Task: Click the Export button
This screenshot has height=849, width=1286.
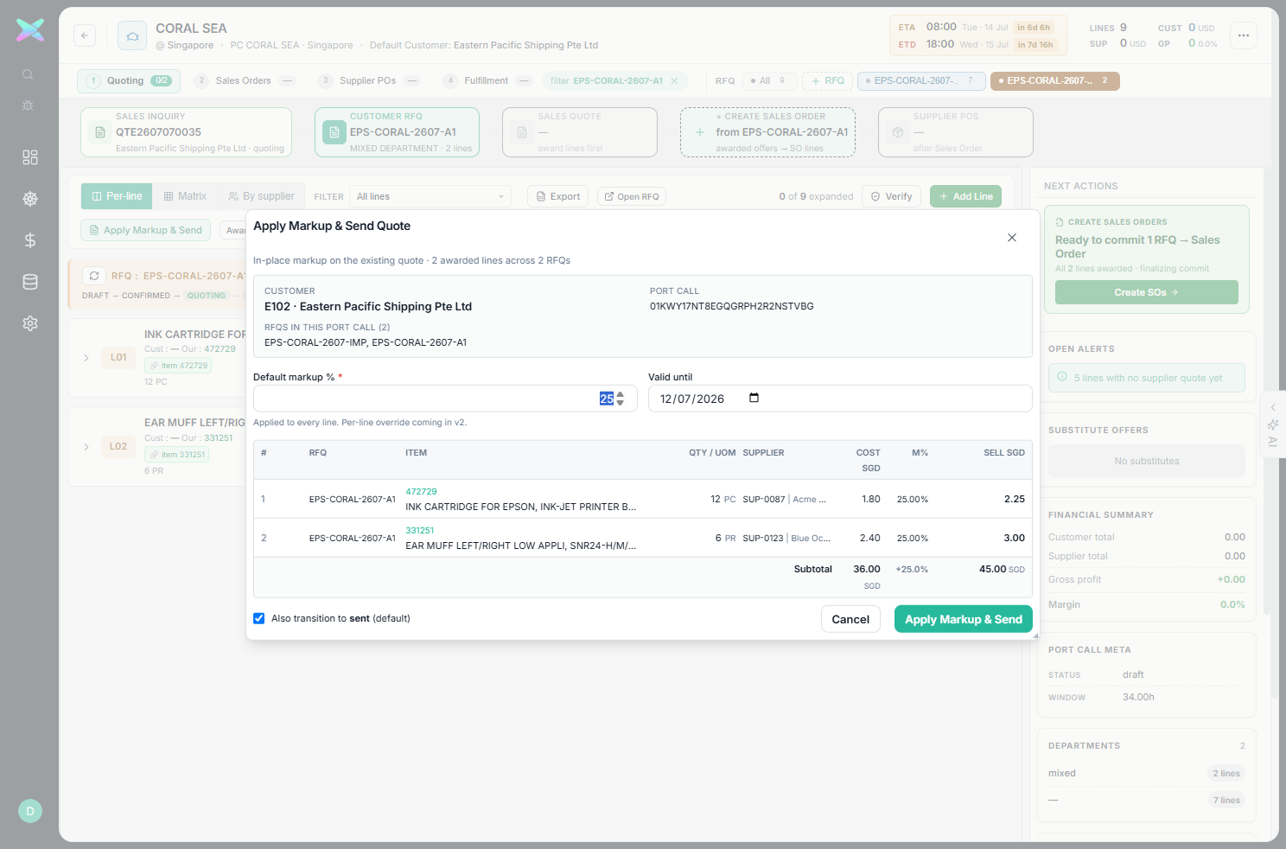Action: [557, 196]
